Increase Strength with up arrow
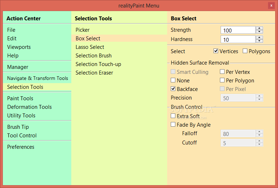Screen dimensions: 278x188 coord(259,28)
